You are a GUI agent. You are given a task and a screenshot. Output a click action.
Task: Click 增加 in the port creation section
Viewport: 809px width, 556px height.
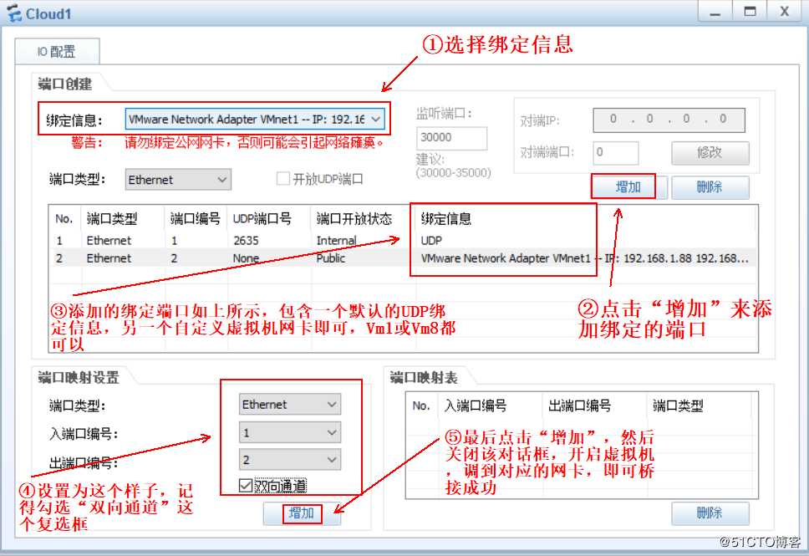tap(628, 187)
